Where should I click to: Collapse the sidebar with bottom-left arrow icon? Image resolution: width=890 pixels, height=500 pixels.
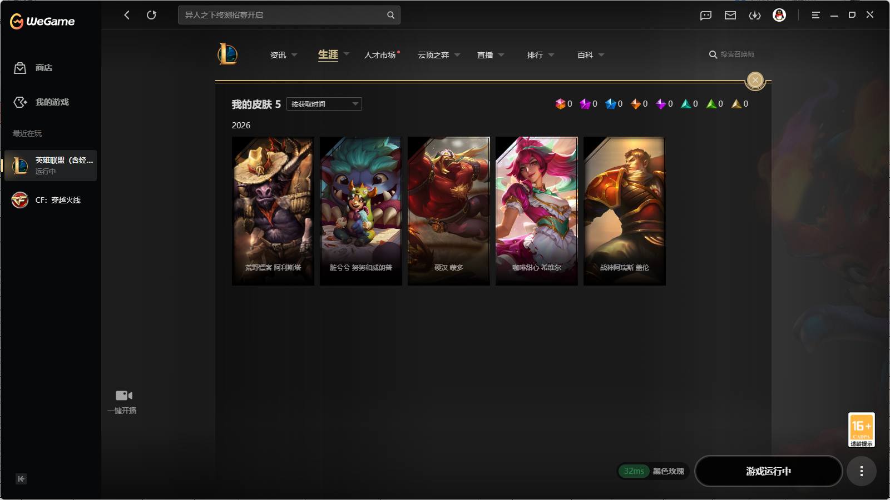point(21,479)
